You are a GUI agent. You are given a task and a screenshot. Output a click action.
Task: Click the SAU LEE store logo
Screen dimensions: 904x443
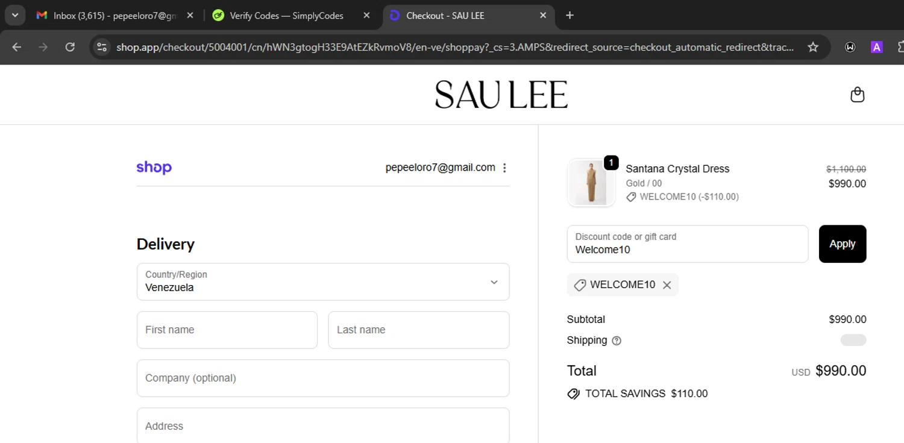coord(501,95)
